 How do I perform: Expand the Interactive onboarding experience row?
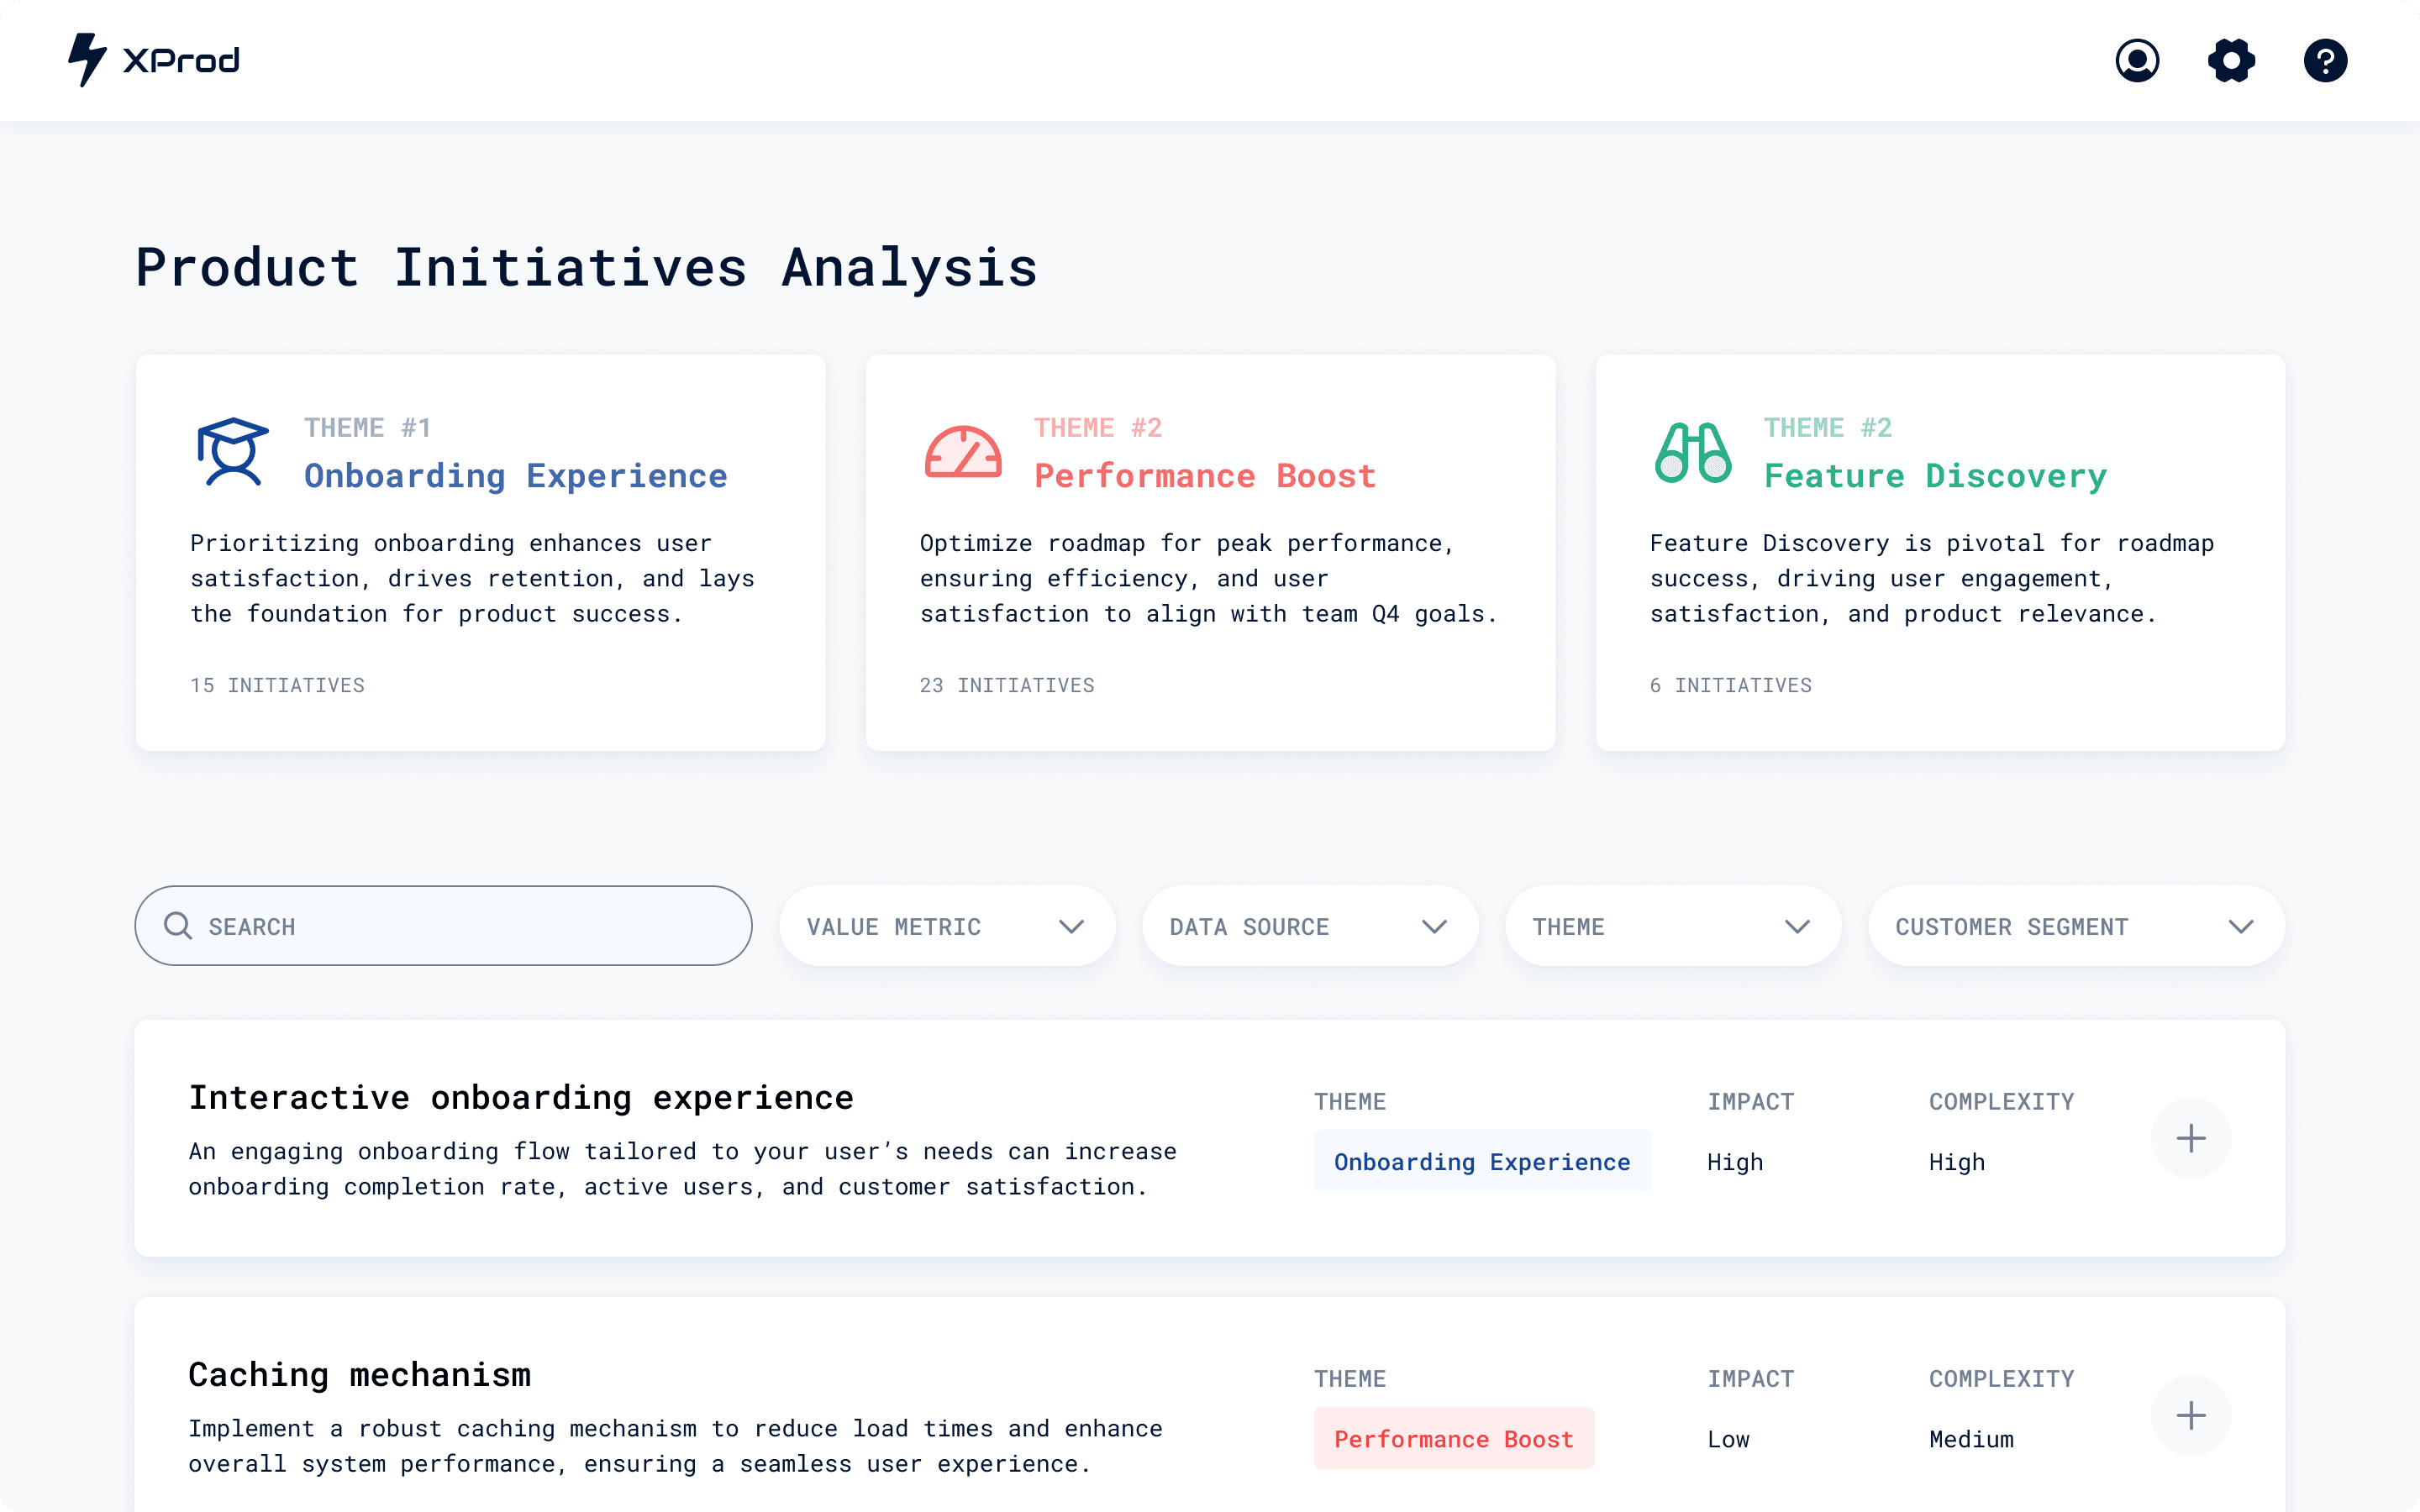[x=2192, y=1139]
